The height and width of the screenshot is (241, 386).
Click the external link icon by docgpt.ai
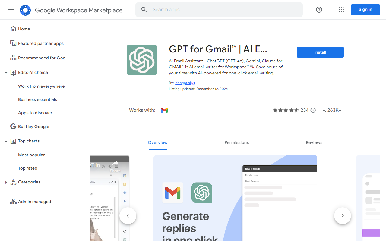click(193, 83)
